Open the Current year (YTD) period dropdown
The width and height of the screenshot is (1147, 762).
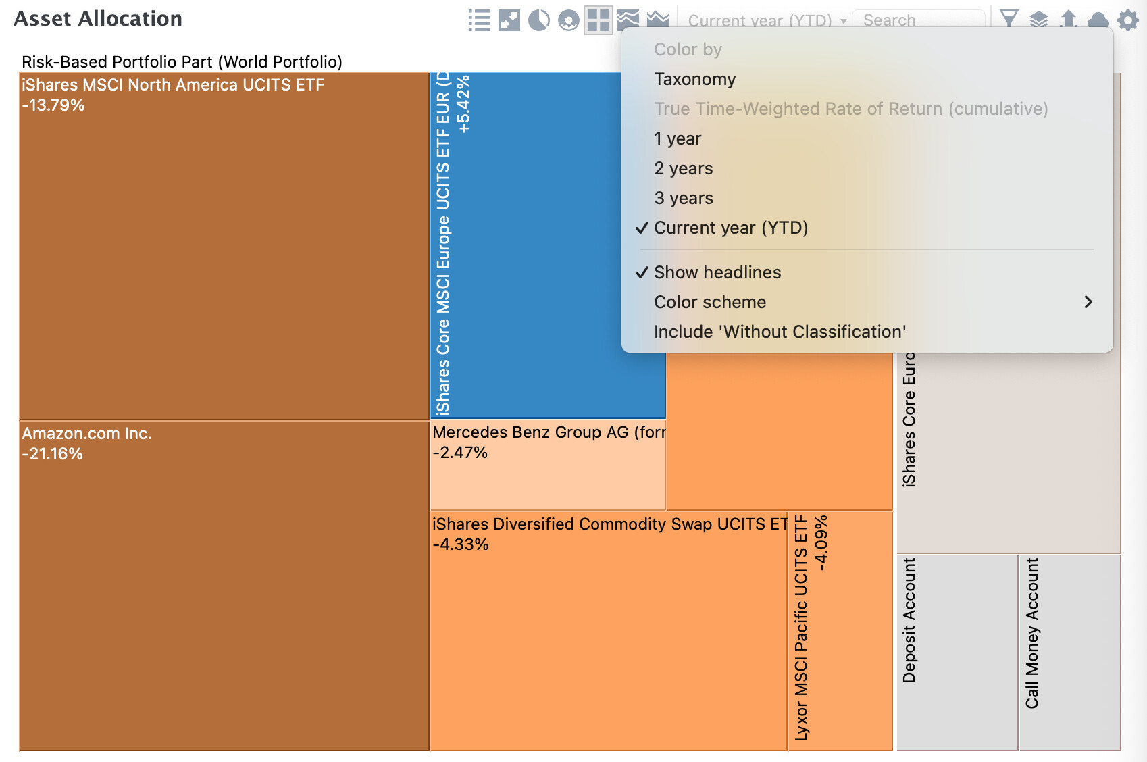tap(766, 20)
